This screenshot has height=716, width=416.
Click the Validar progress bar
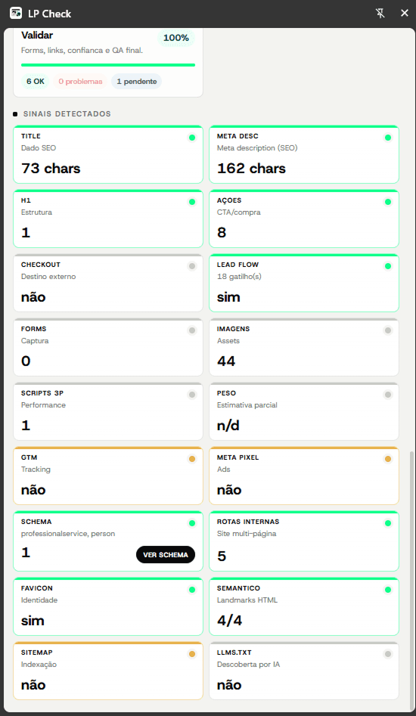pyautogui.click(x=108, y=65)
